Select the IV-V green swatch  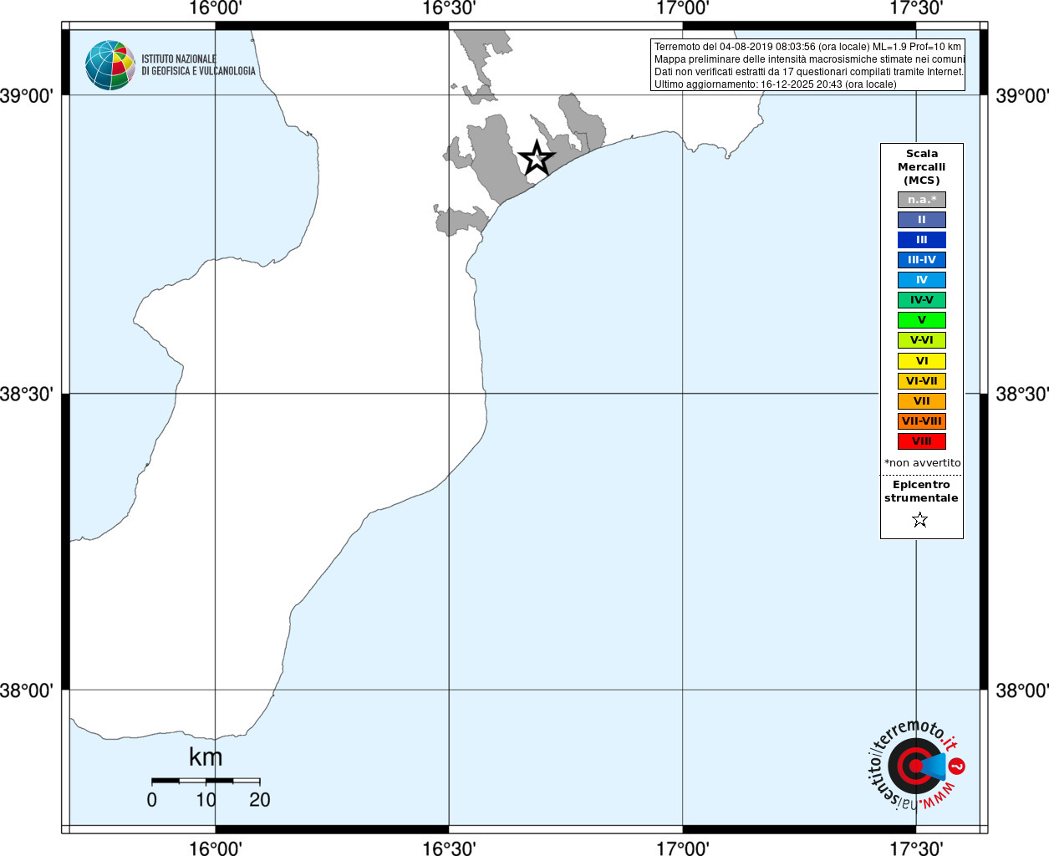(x=922, y=300)
